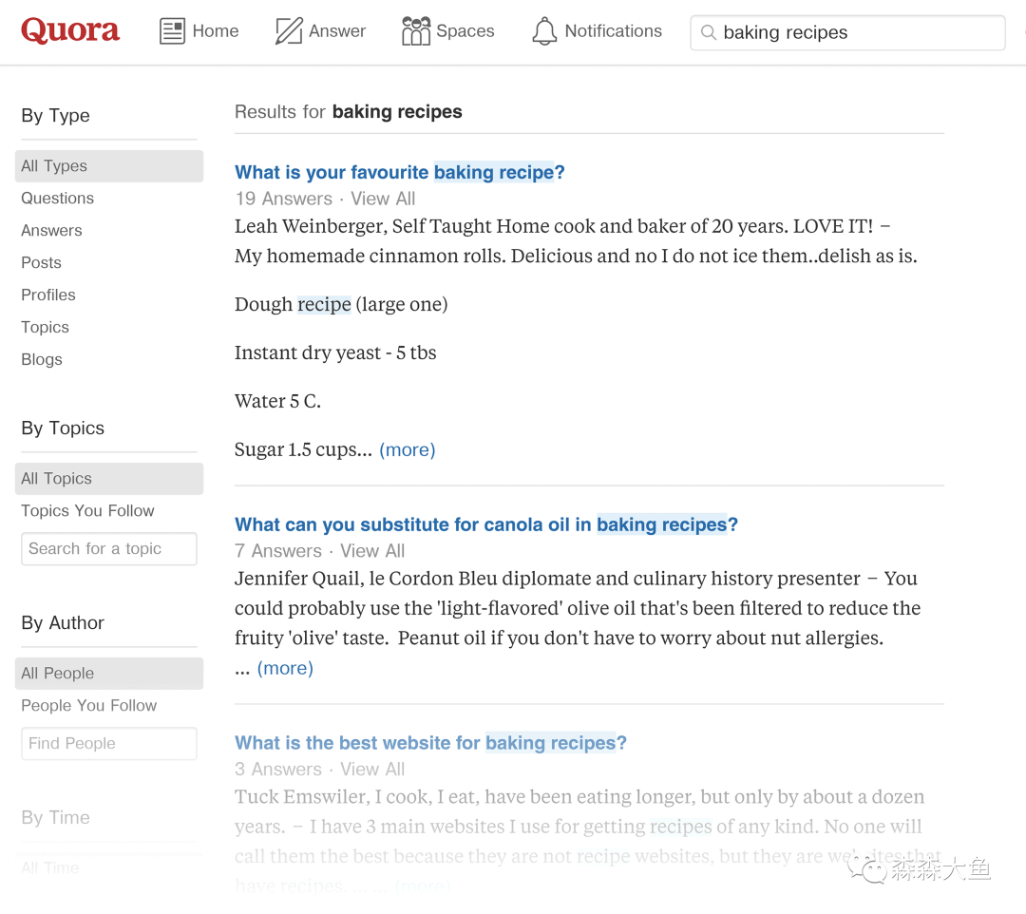Click the Answer pencil icon
This screenshot has width=1026, height=914.
tap(289, 30)
